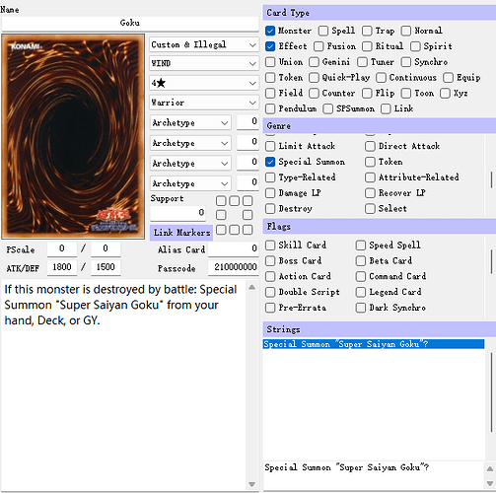Viewport: 496px width, 493px height.
Task: Click the Link Markers button
Action: point(181,233)
